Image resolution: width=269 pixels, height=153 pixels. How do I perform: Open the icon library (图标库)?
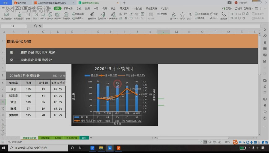(58, 16)
